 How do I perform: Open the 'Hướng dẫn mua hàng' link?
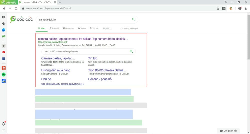point(56,70)
